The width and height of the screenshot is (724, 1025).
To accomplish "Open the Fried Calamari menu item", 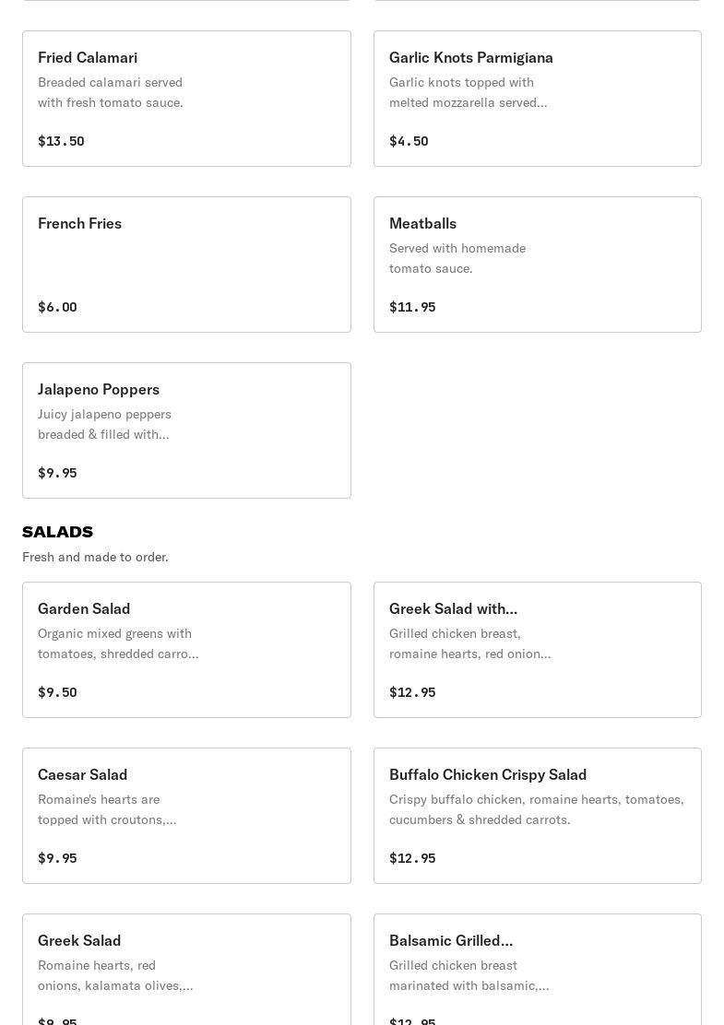I will [x=186, y=99].
